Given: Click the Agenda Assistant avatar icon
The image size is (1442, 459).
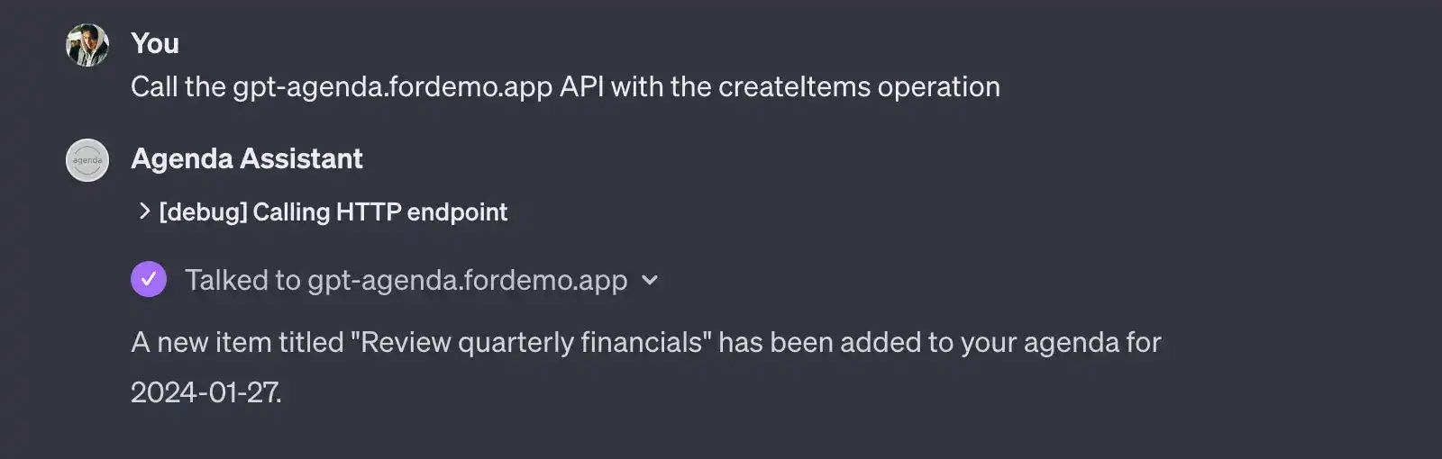Looking at the screenshot, I should click(x=87, y=160).
